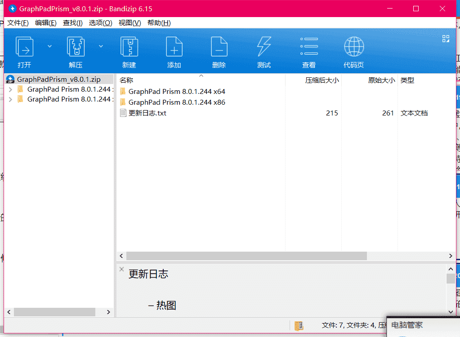Click the Test (测试) lightning icon
The width and height of the screenshot is (460, 337).
(x=264, y=47)
